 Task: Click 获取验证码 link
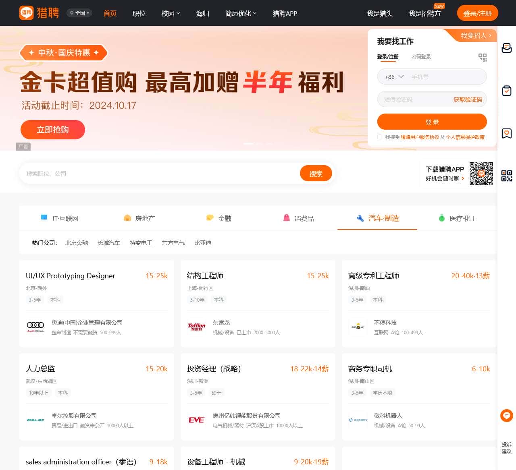(468, 99)
